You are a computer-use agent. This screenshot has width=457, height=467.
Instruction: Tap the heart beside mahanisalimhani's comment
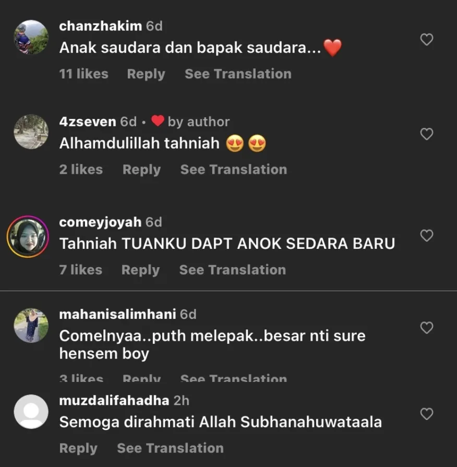pyautogui.click(x=426, y=328)
